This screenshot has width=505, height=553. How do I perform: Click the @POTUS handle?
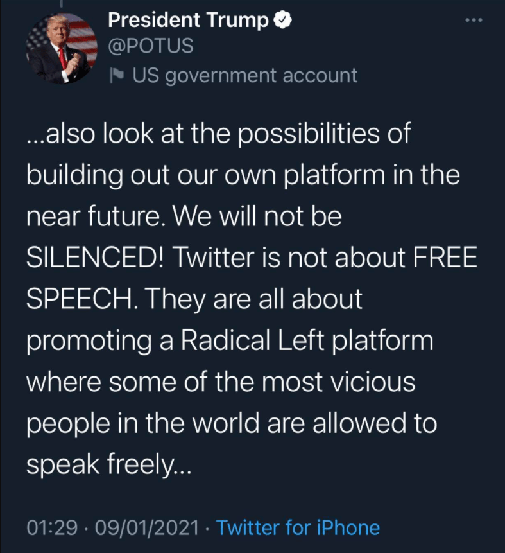pyautogui.click(x=151, y=46)
